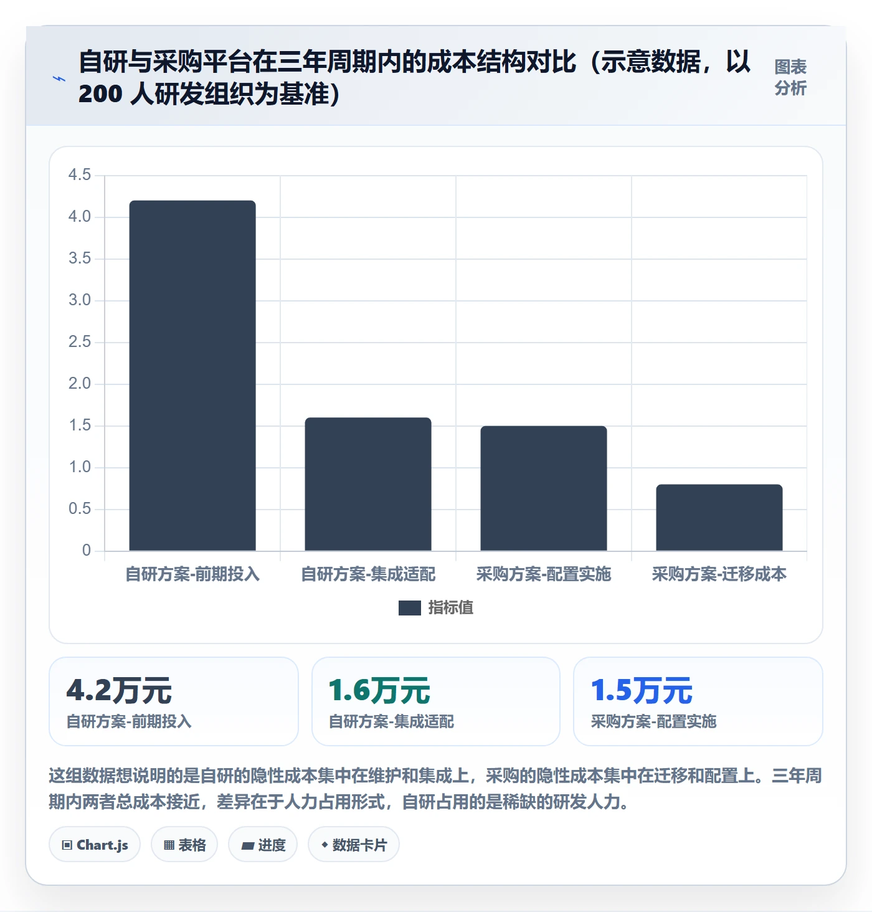Click the 图表分析 label in header
The image size is (872, 912).
click(790, 77)
